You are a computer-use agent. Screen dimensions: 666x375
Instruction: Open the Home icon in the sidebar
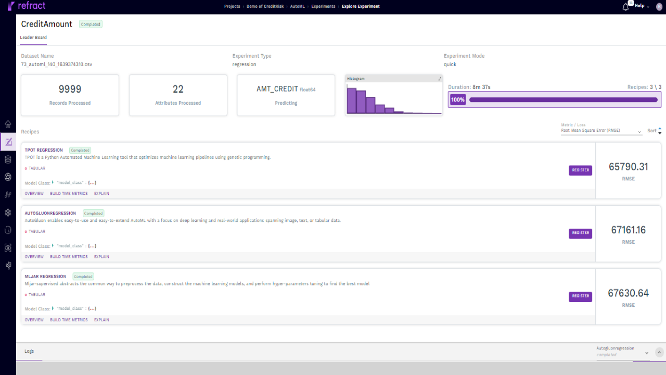7,124
